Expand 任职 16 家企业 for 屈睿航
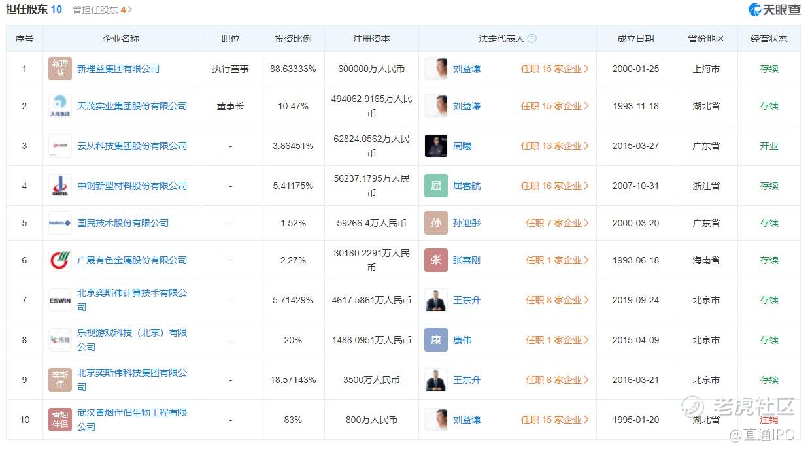This screenshot has width=810, height=453. (555, 186)
